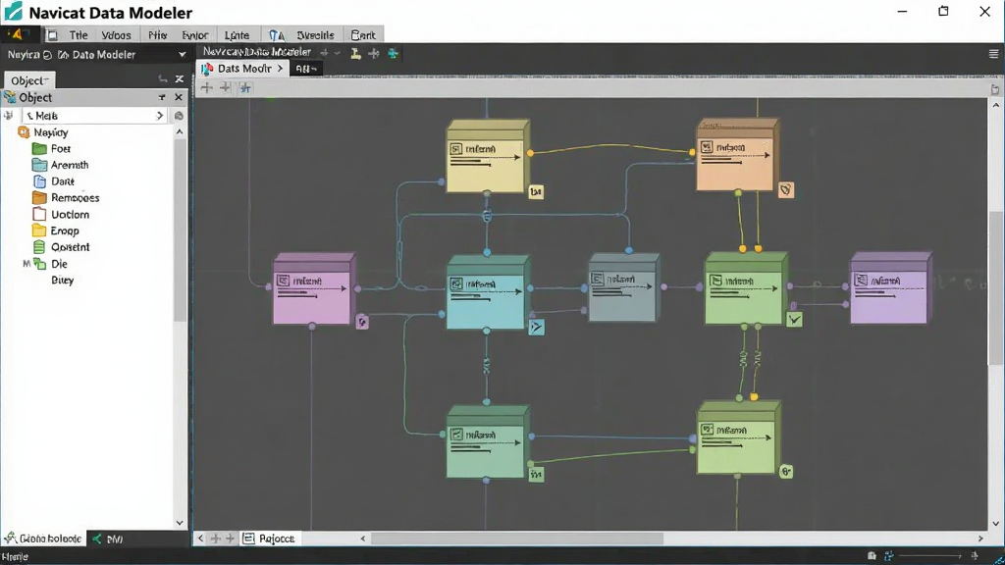1005x565 pixels.
Task: Select the 'Rojocct' tab at bottom
Action: click(269, 539)
